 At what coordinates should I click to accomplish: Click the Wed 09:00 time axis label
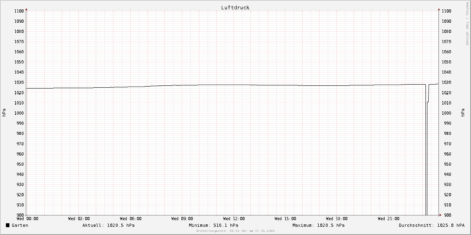pyautogui.click(x=182, y=219)
